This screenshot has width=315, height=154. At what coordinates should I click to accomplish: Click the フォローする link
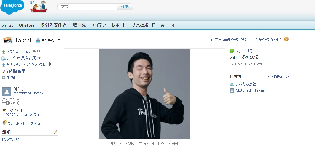pyautogui.click(x=244, y=51)
